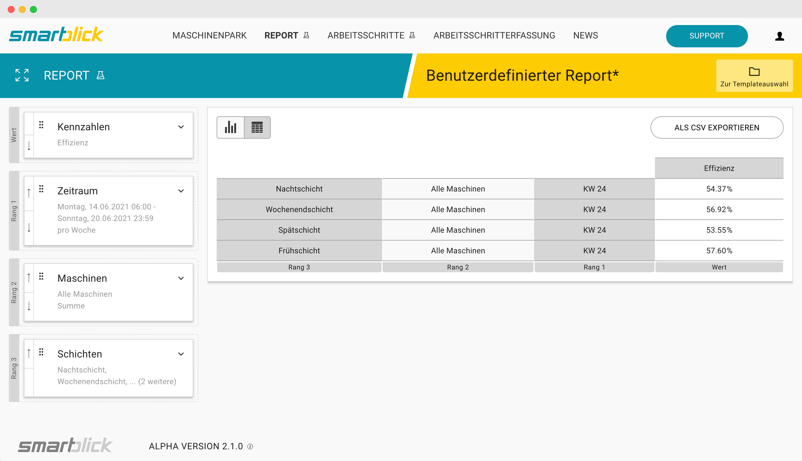Click the Wert side label tab

14,135
